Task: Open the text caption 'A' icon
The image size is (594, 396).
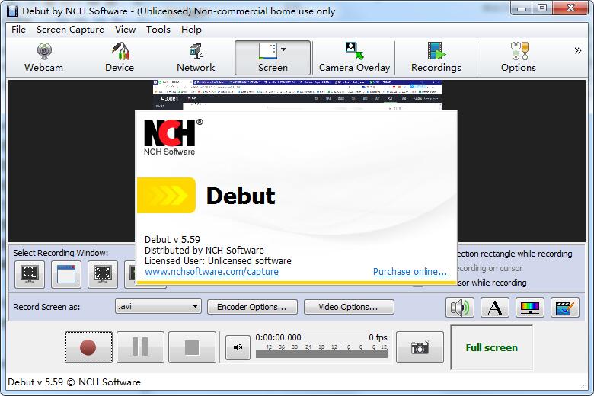Action: (x=495, y=308)
